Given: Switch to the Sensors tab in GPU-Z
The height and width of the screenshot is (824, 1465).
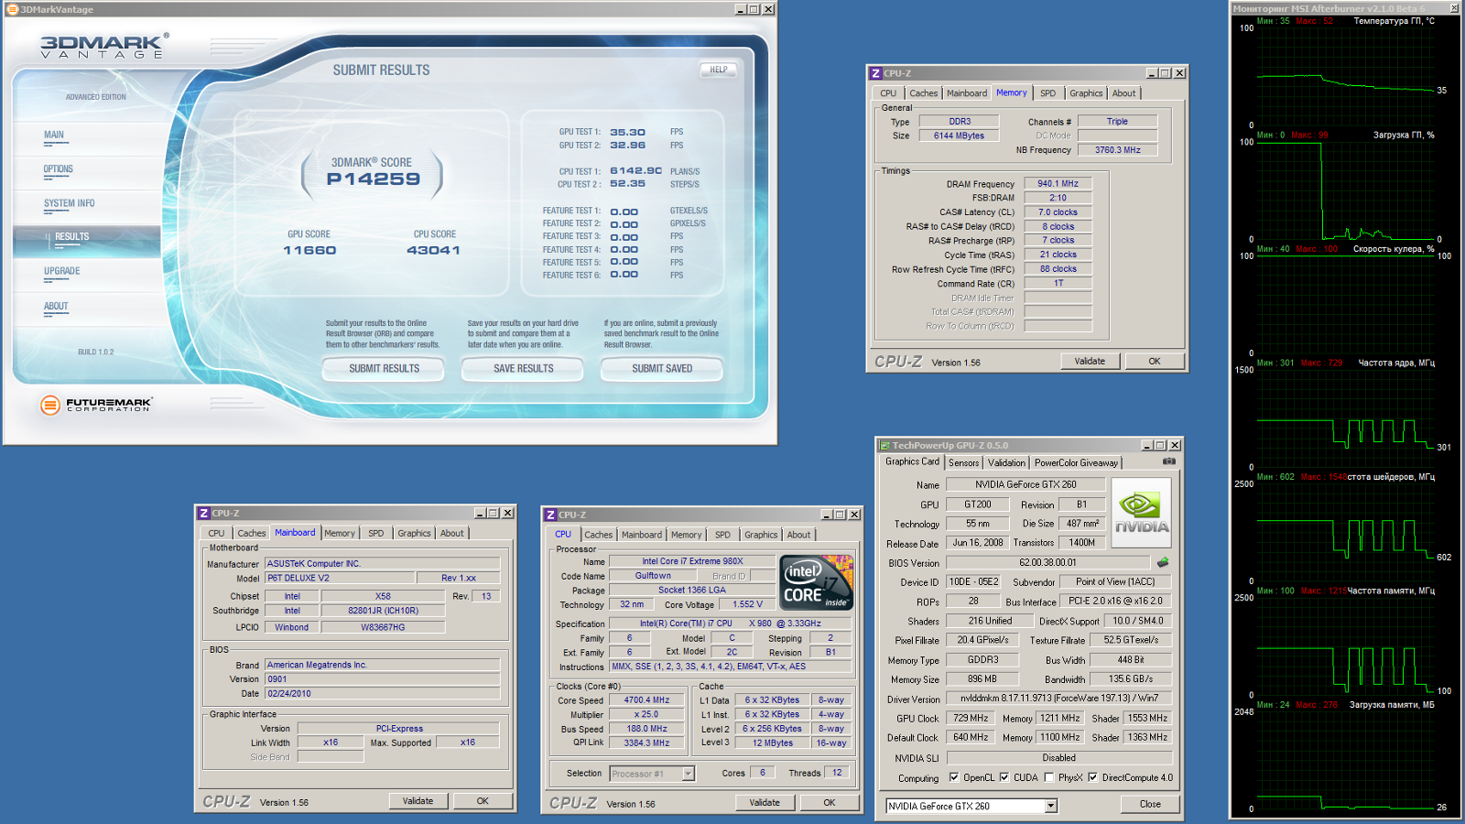Looking at the screenshot, I should click(963, 463).
